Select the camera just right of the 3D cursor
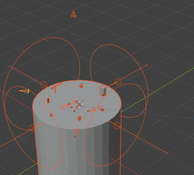 (92, 110)
